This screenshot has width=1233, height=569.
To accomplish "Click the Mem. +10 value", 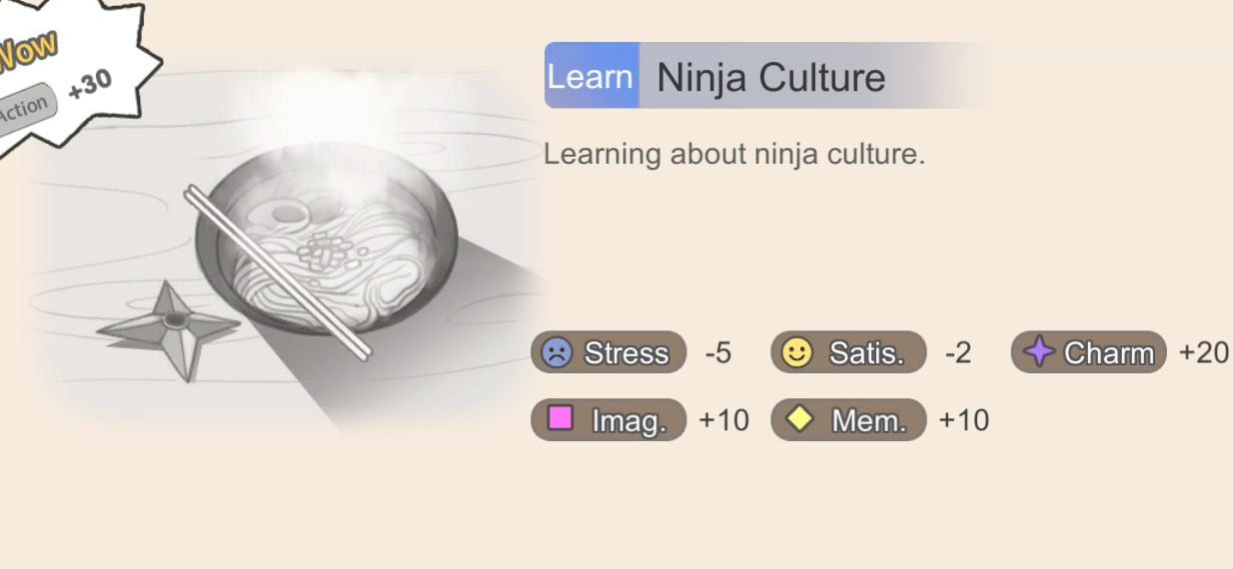I will [963, 420].
